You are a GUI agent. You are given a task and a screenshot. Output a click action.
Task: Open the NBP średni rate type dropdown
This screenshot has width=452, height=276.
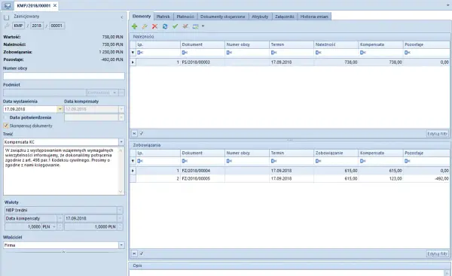(x=121, y=210)
